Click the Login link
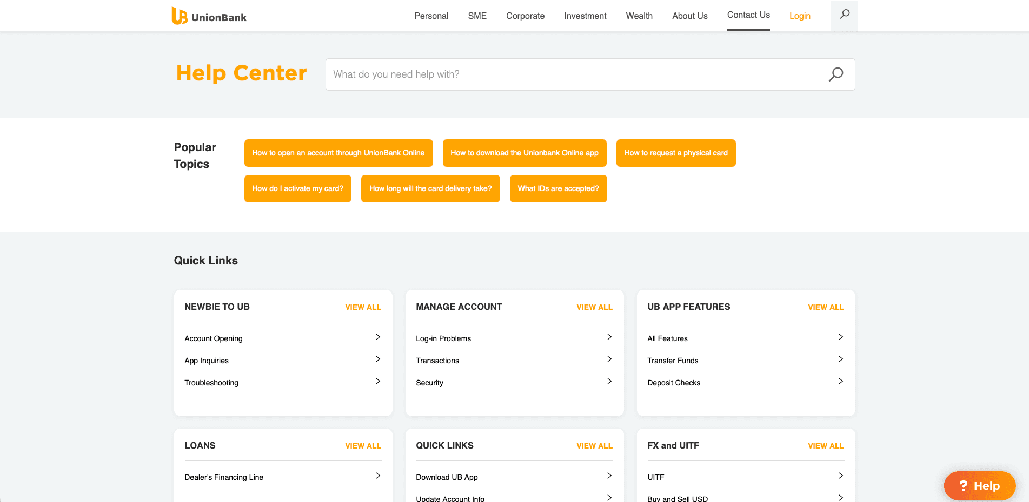The width and height of the screenshot is (1029, 502). [x=800, y=16]
